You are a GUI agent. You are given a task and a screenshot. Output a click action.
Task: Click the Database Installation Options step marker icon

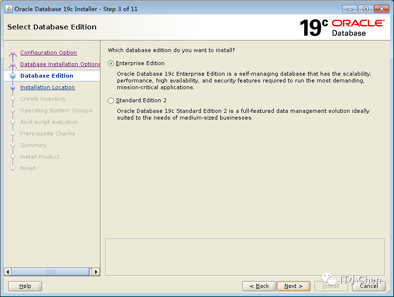[x=13, y=65]
